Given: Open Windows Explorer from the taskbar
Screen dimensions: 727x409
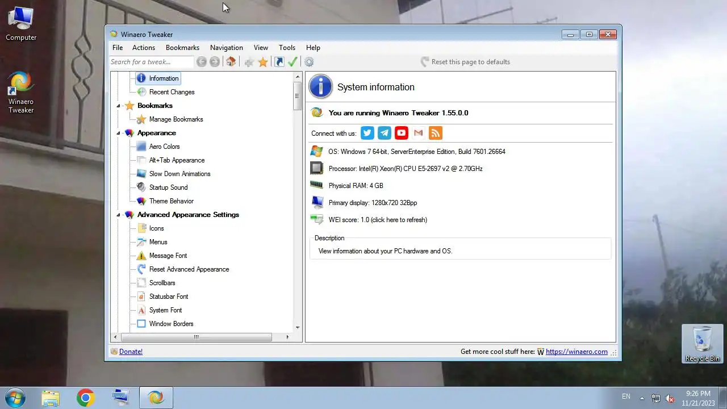Looking at the screenshot, I should (x=51, y=398).
